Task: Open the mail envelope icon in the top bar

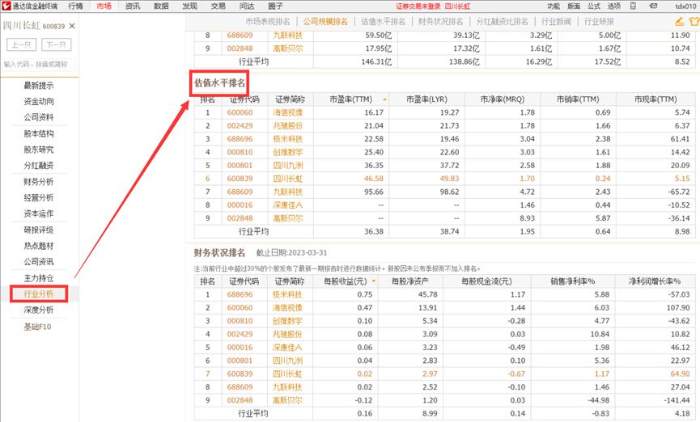Action: click(x=653, y=6)
